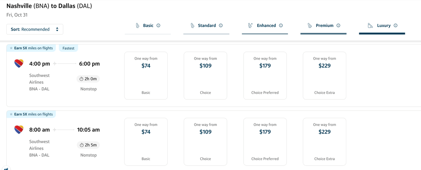Click the info icon next to Premium
Viewport: 421px width, 170px height.
(338, 26)
